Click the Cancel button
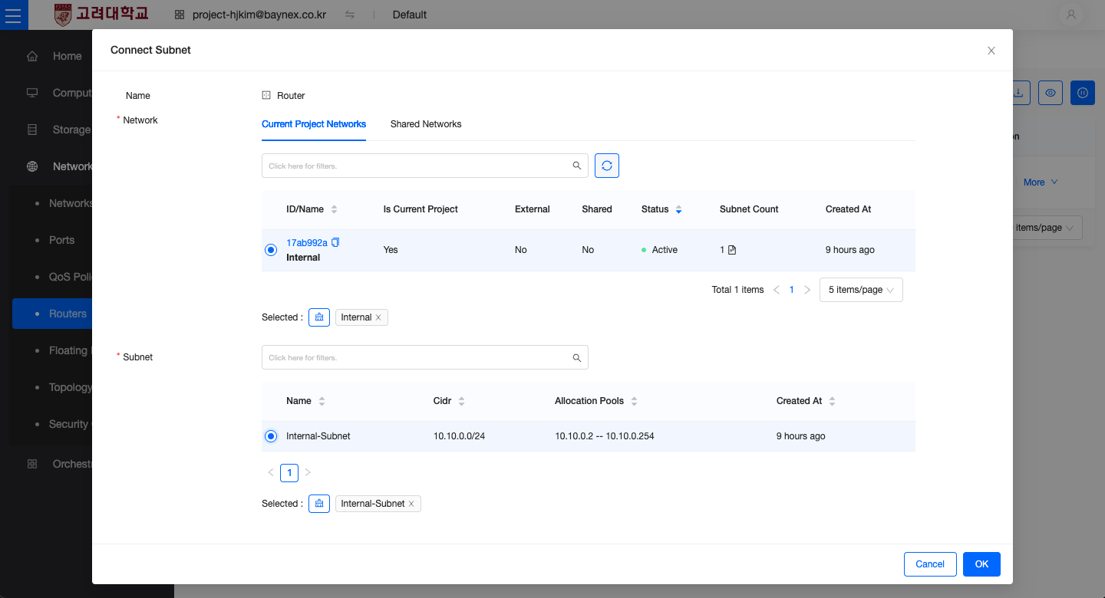This screenshot has width=1105, height=598. [930, 564]
